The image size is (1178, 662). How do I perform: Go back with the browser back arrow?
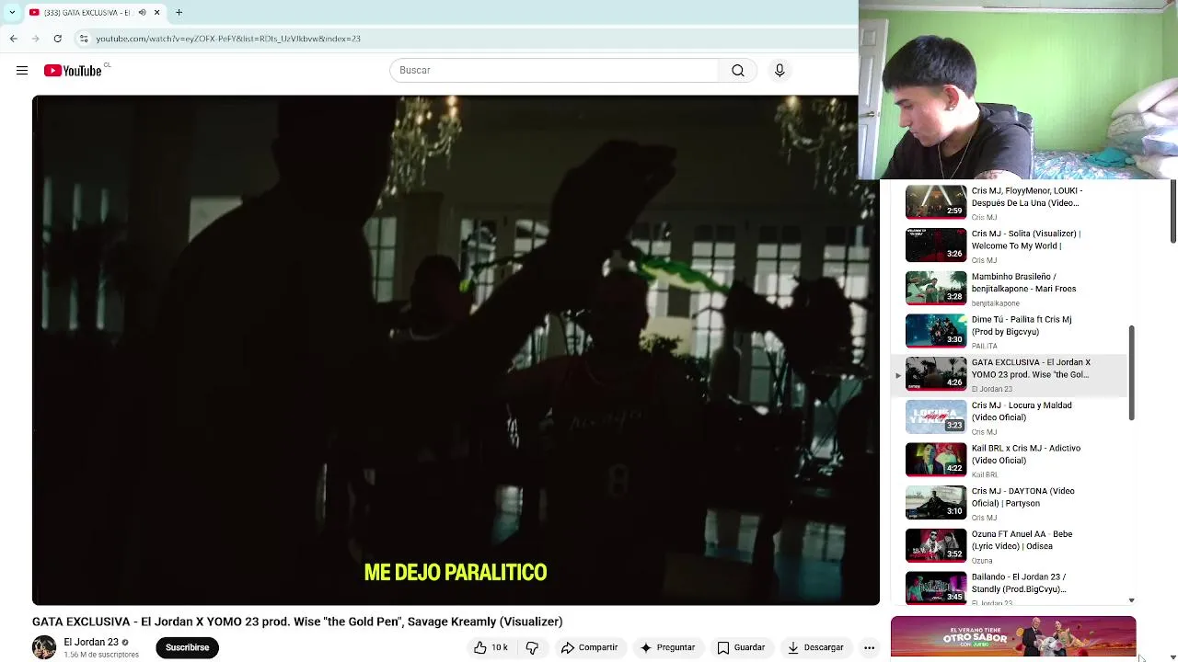(x=13, y=39)
